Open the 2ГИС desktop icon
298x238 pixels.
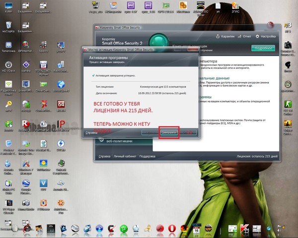click(x=235, y=7)
